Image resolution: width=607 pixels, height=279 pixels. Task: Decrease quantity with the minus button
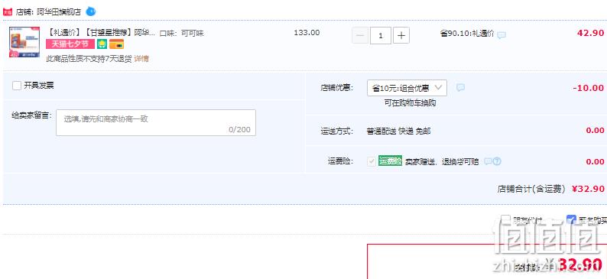[360, 36]
